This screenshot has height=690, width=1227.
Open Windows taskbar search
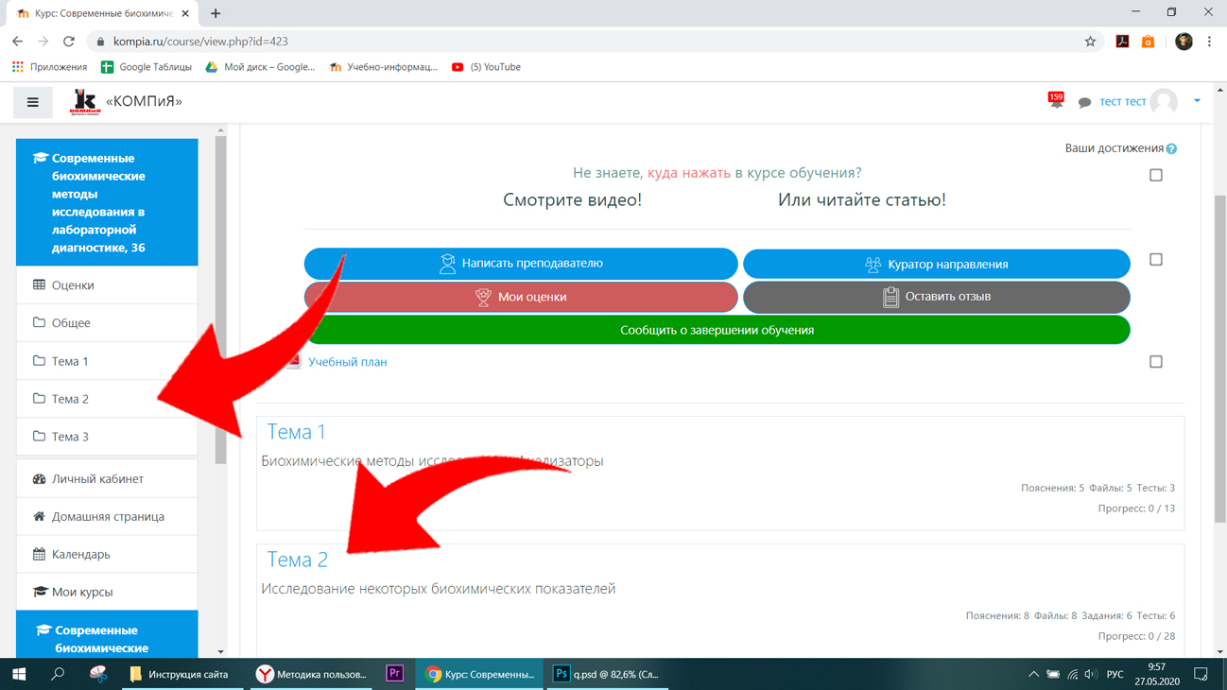click(x=58, y=674)
